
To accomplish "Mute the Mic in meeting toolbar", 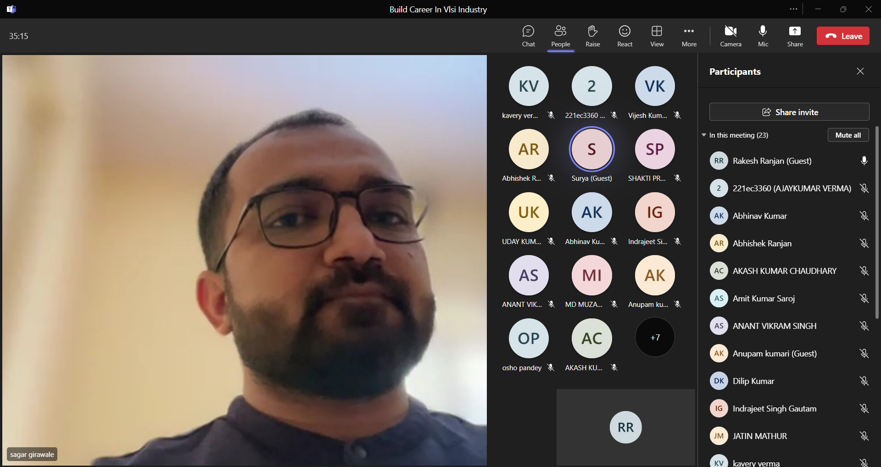I will click(763, 36).
